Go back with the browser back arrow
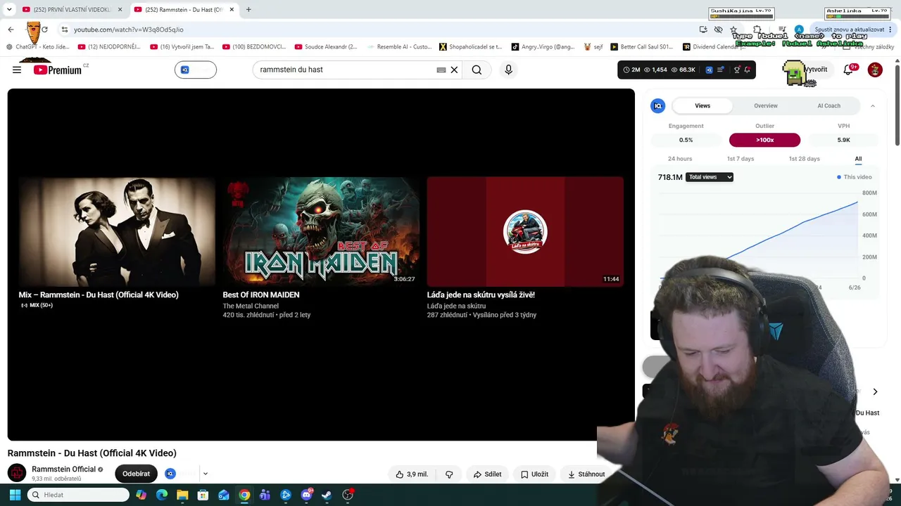Screen dimensions: 901x506 click(11, 30)
